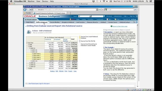
Task: Expand the 2009 Week 6 row
Action: click(x=33, y=54)
